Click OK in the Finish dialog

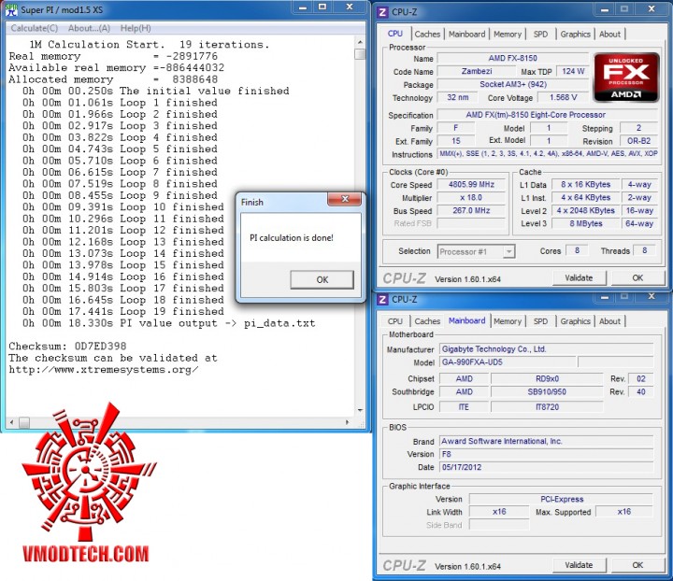click(x=322, y=279)
